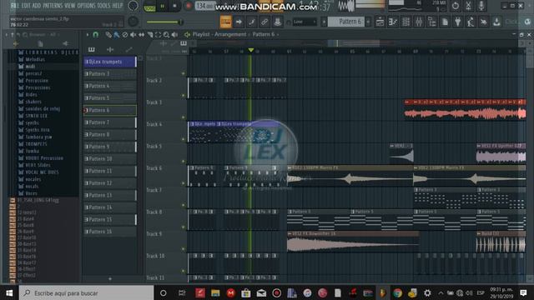Select the Delete tool in playlist toolbar

tap(125, 35)
